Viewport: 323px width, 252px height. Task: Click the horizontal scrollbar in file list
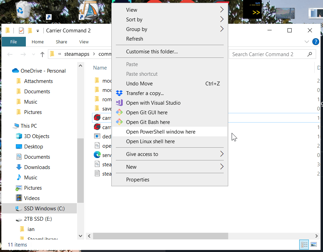(x=160, y=236)
